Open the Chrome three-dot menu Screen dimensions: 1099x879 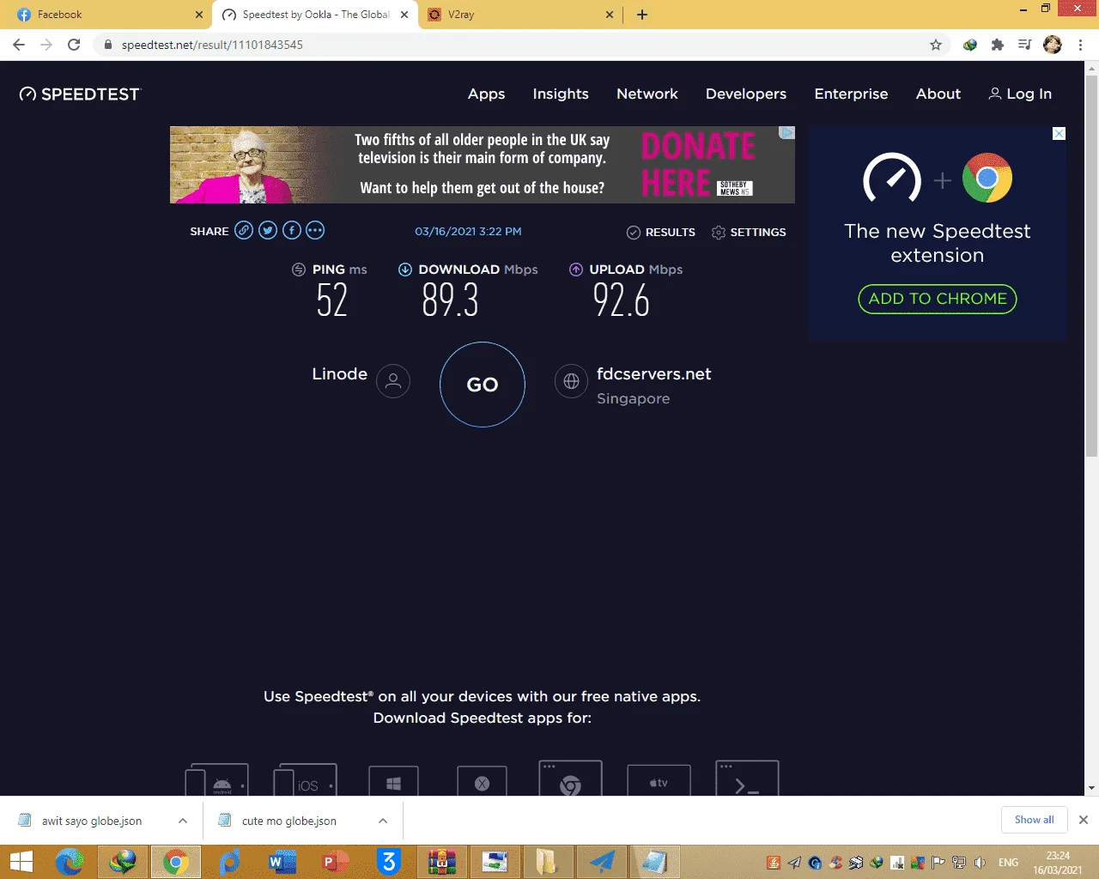tap(1080, 45)
